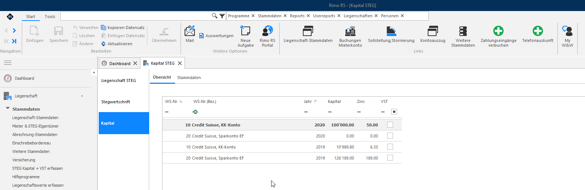Open the Rimo R5 Portal
Screen dimensions: 585x190
click(267, 31)
